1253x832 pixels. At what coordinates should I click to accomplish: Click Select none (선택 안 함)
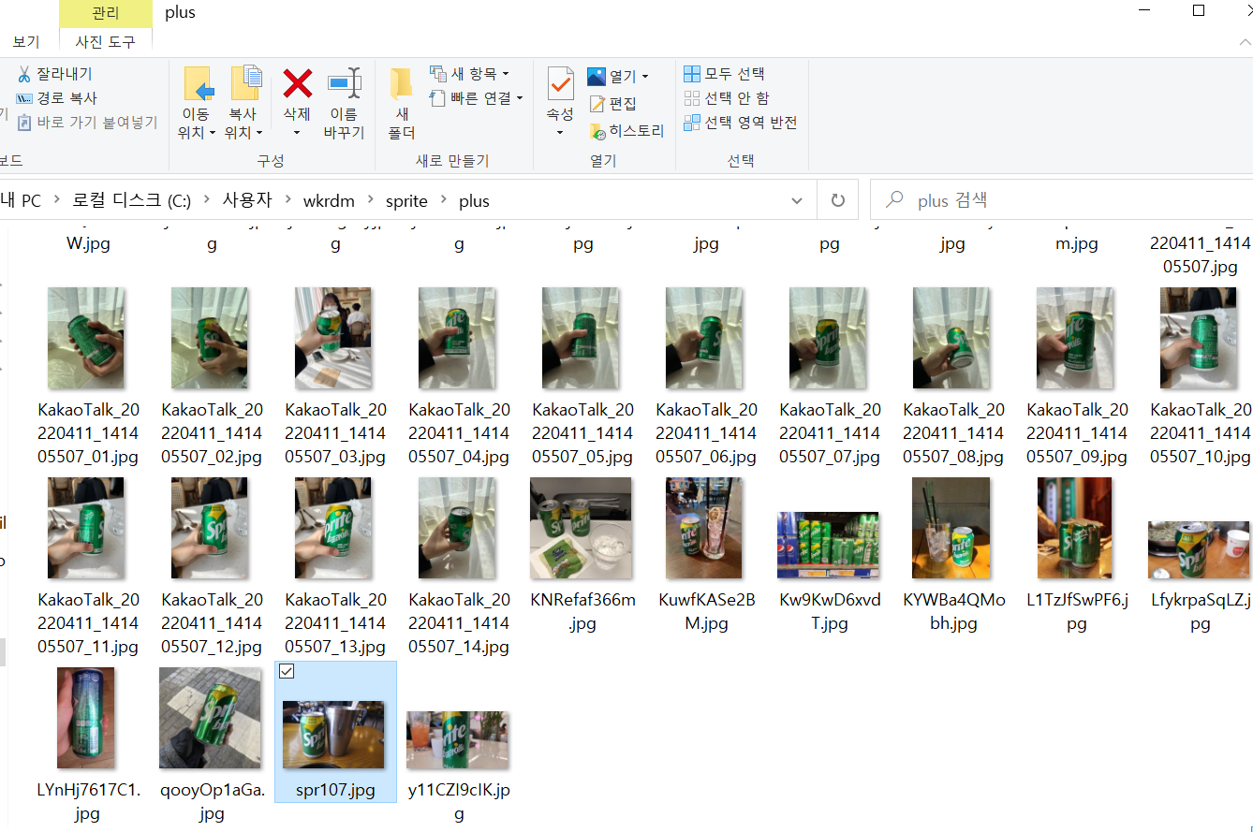(726, 98)
